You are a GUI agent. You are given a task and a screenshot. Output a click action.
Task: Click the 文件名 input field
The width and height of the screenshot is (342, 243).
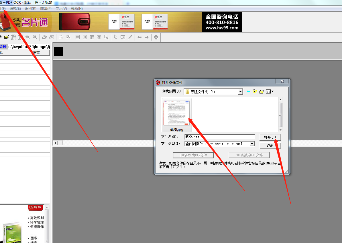tap(220, 137)
